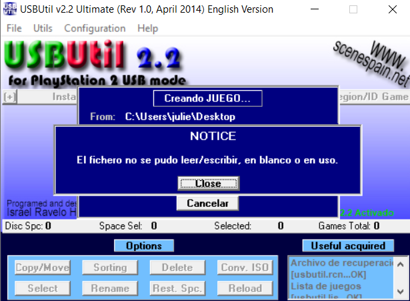410x301 pixels.
Task: Click the USBUtil title bar icon
Action: (x=10, y=9)
